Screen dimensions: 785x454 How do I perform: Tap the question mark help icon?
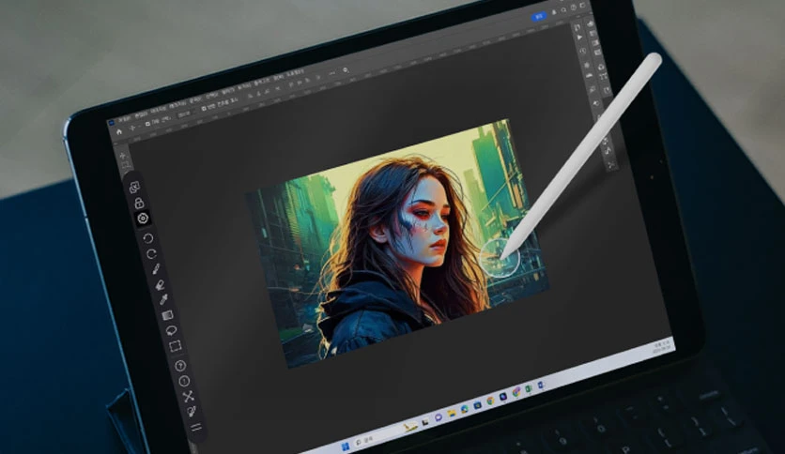pos(180,366)
